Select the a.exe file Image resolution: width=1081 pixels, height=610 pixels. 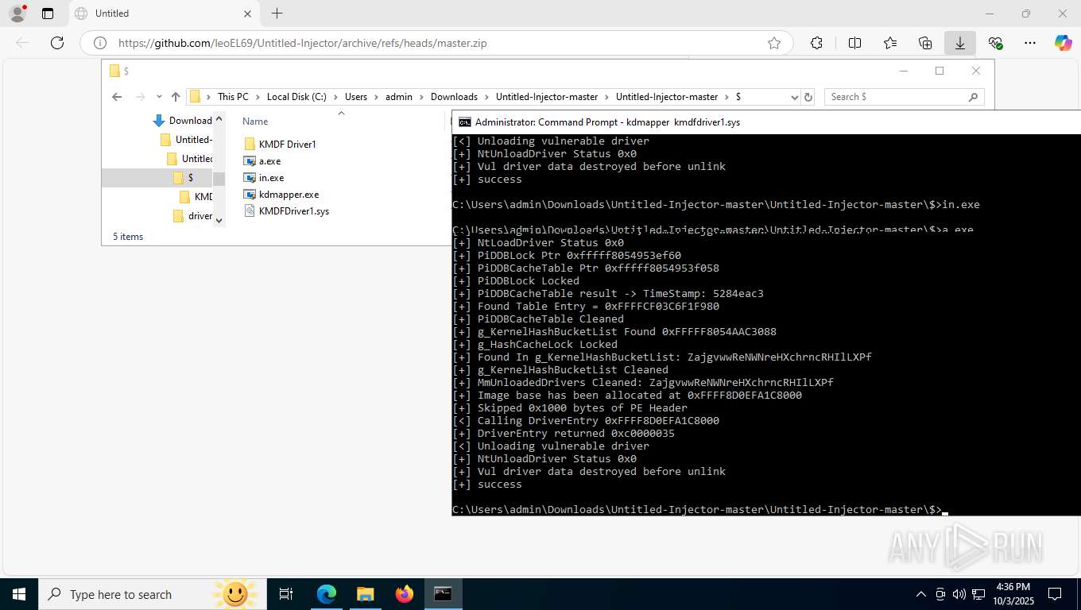pyautogui.click(x=262, y=161)
